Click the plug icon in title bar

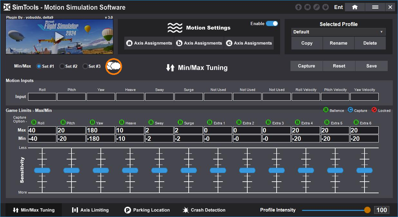326,7
